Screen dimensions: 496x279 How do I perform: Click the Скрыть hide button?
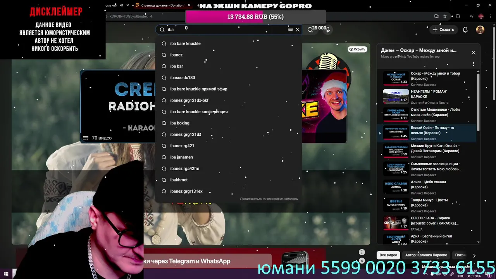click(x=357, y=49)
